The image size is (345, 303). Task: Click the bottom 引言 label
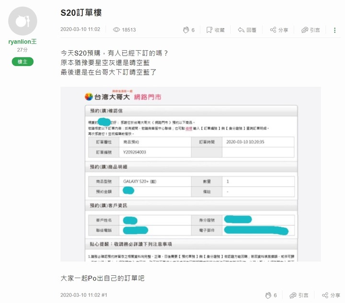(x=303, y=295)
